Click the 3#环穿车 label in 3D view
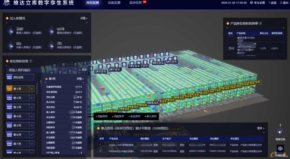Screen dimensions: 290x159 point(114,70)
